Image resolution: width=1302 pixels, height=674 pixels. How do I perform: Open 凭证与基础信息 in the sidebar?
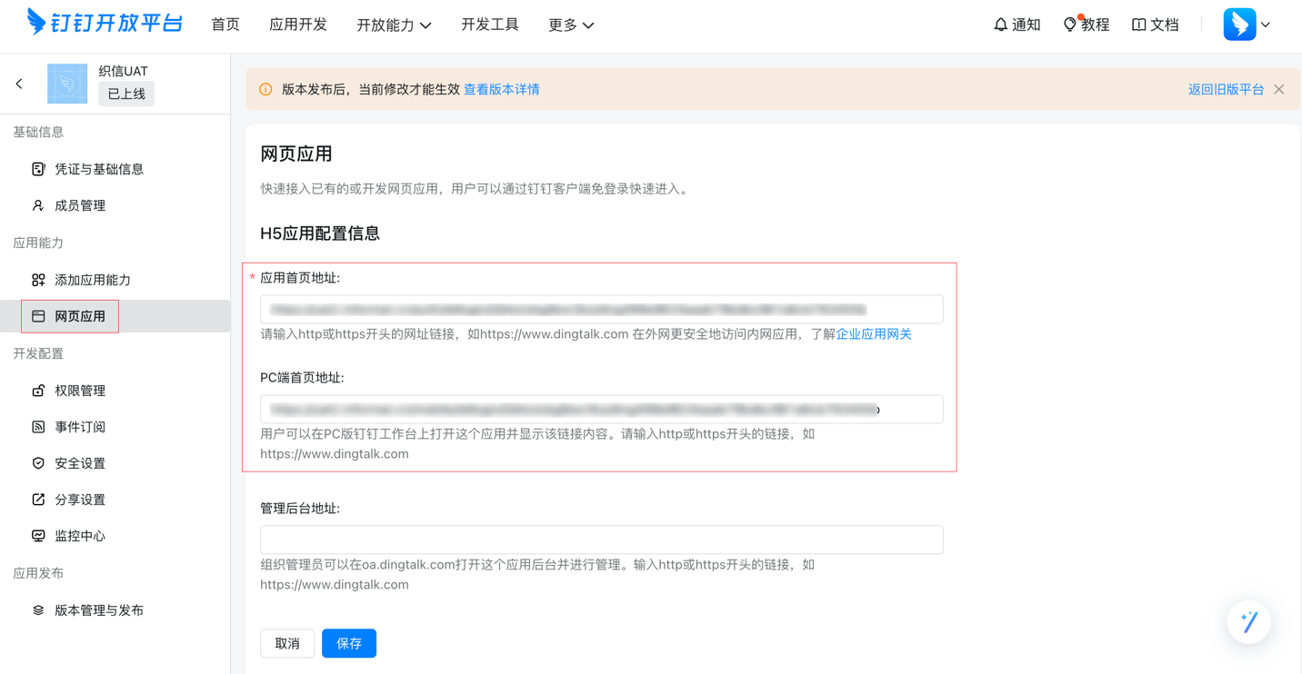tap(100, 169)
